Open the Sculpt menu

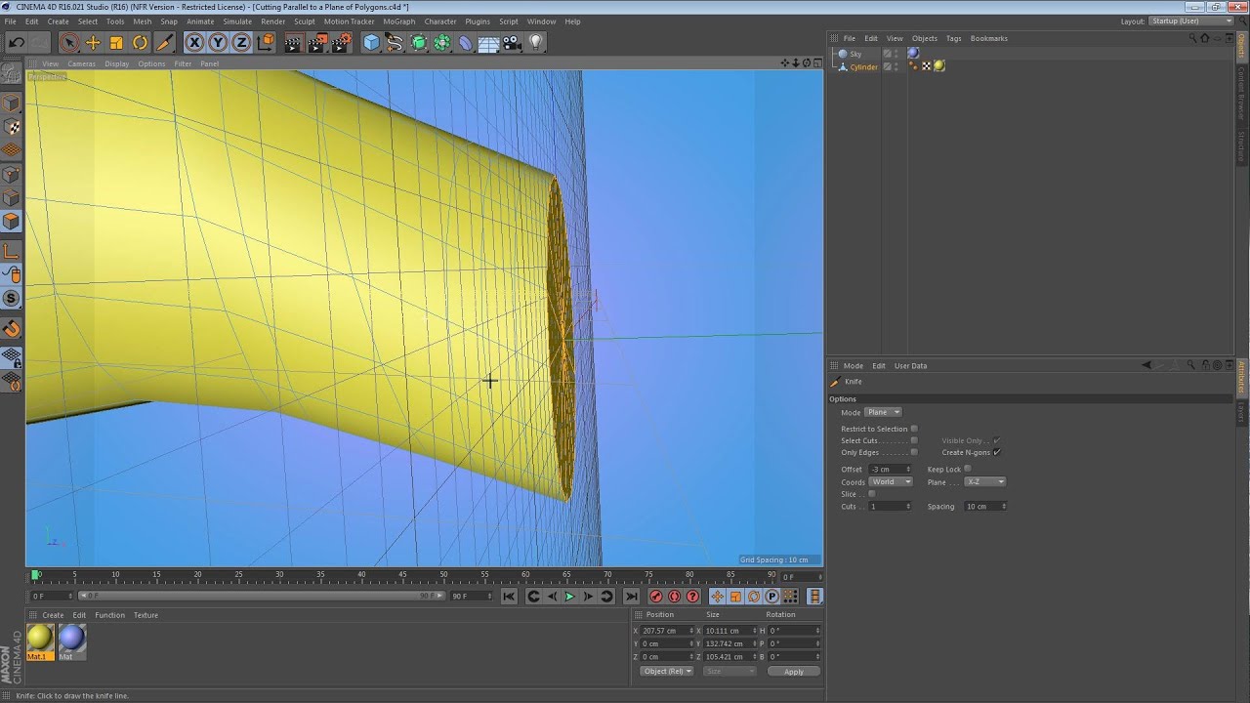click(x=305, y=21)
